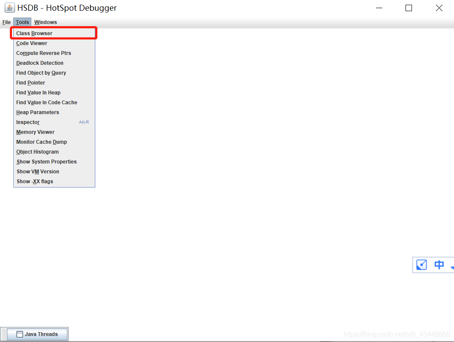
Task: Open Find Object by Query
Action: coord(54,73)
